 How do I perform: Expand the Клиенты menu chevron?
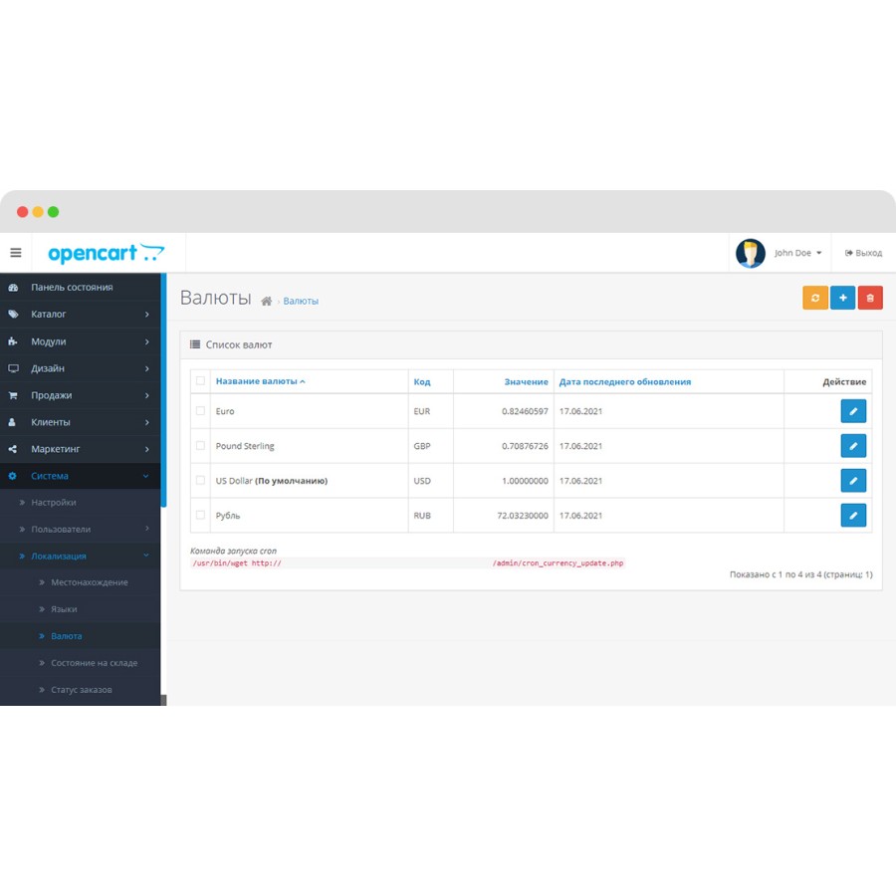(x=147, y=422)
